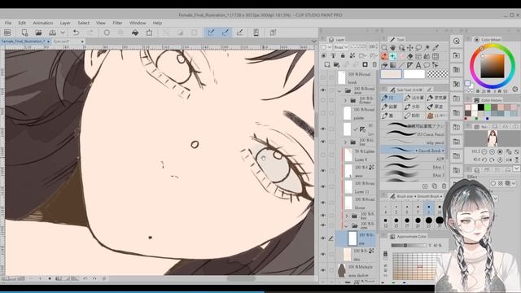
Task: Open the Layer menu
Action: (x=65, y=23)
